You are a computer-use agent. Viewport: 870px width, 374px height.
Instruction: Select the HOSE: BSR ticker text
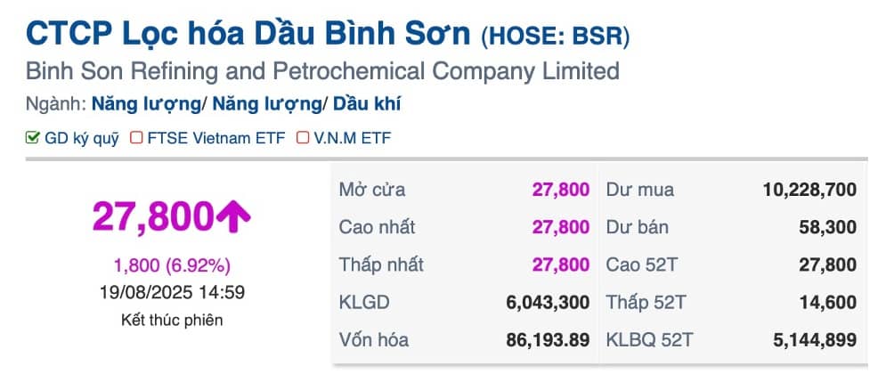click(x=555, y=37)
